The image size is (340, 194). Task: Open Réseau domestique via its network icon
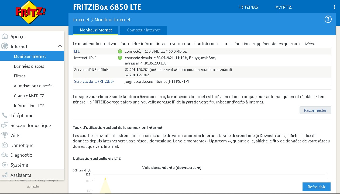coord(5,125)
